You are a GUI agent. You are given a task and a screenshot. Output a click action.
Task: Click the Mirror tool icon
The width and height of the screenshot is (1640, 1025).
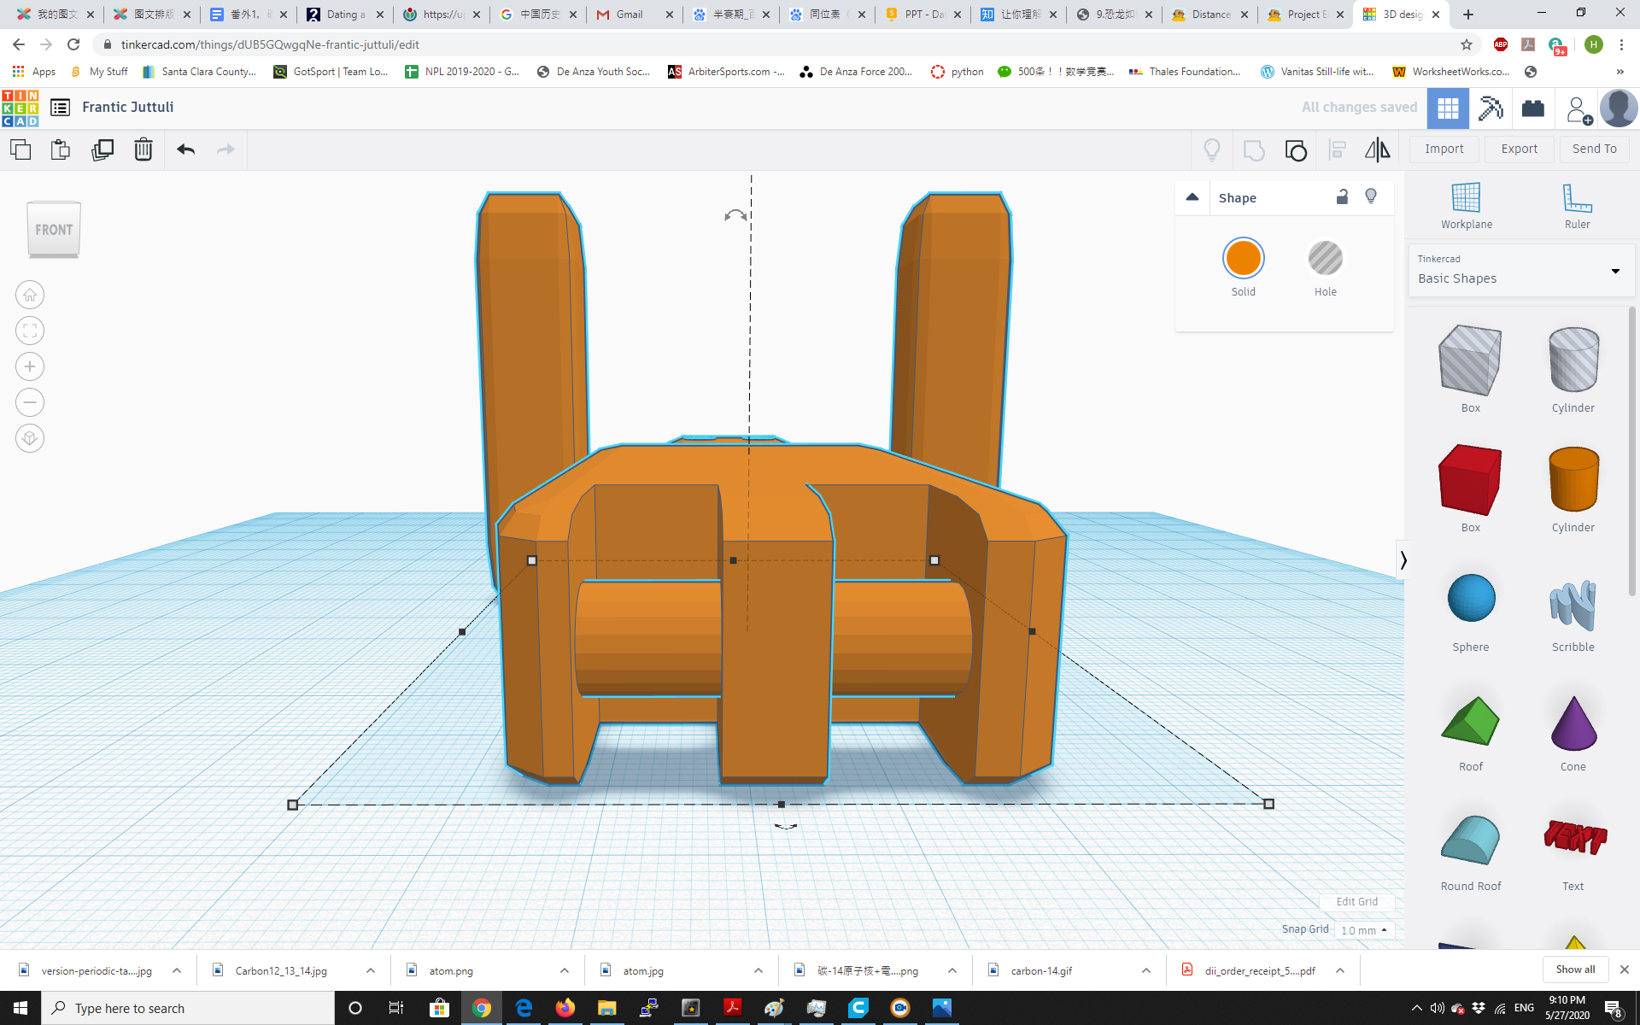pos(1377,150)
